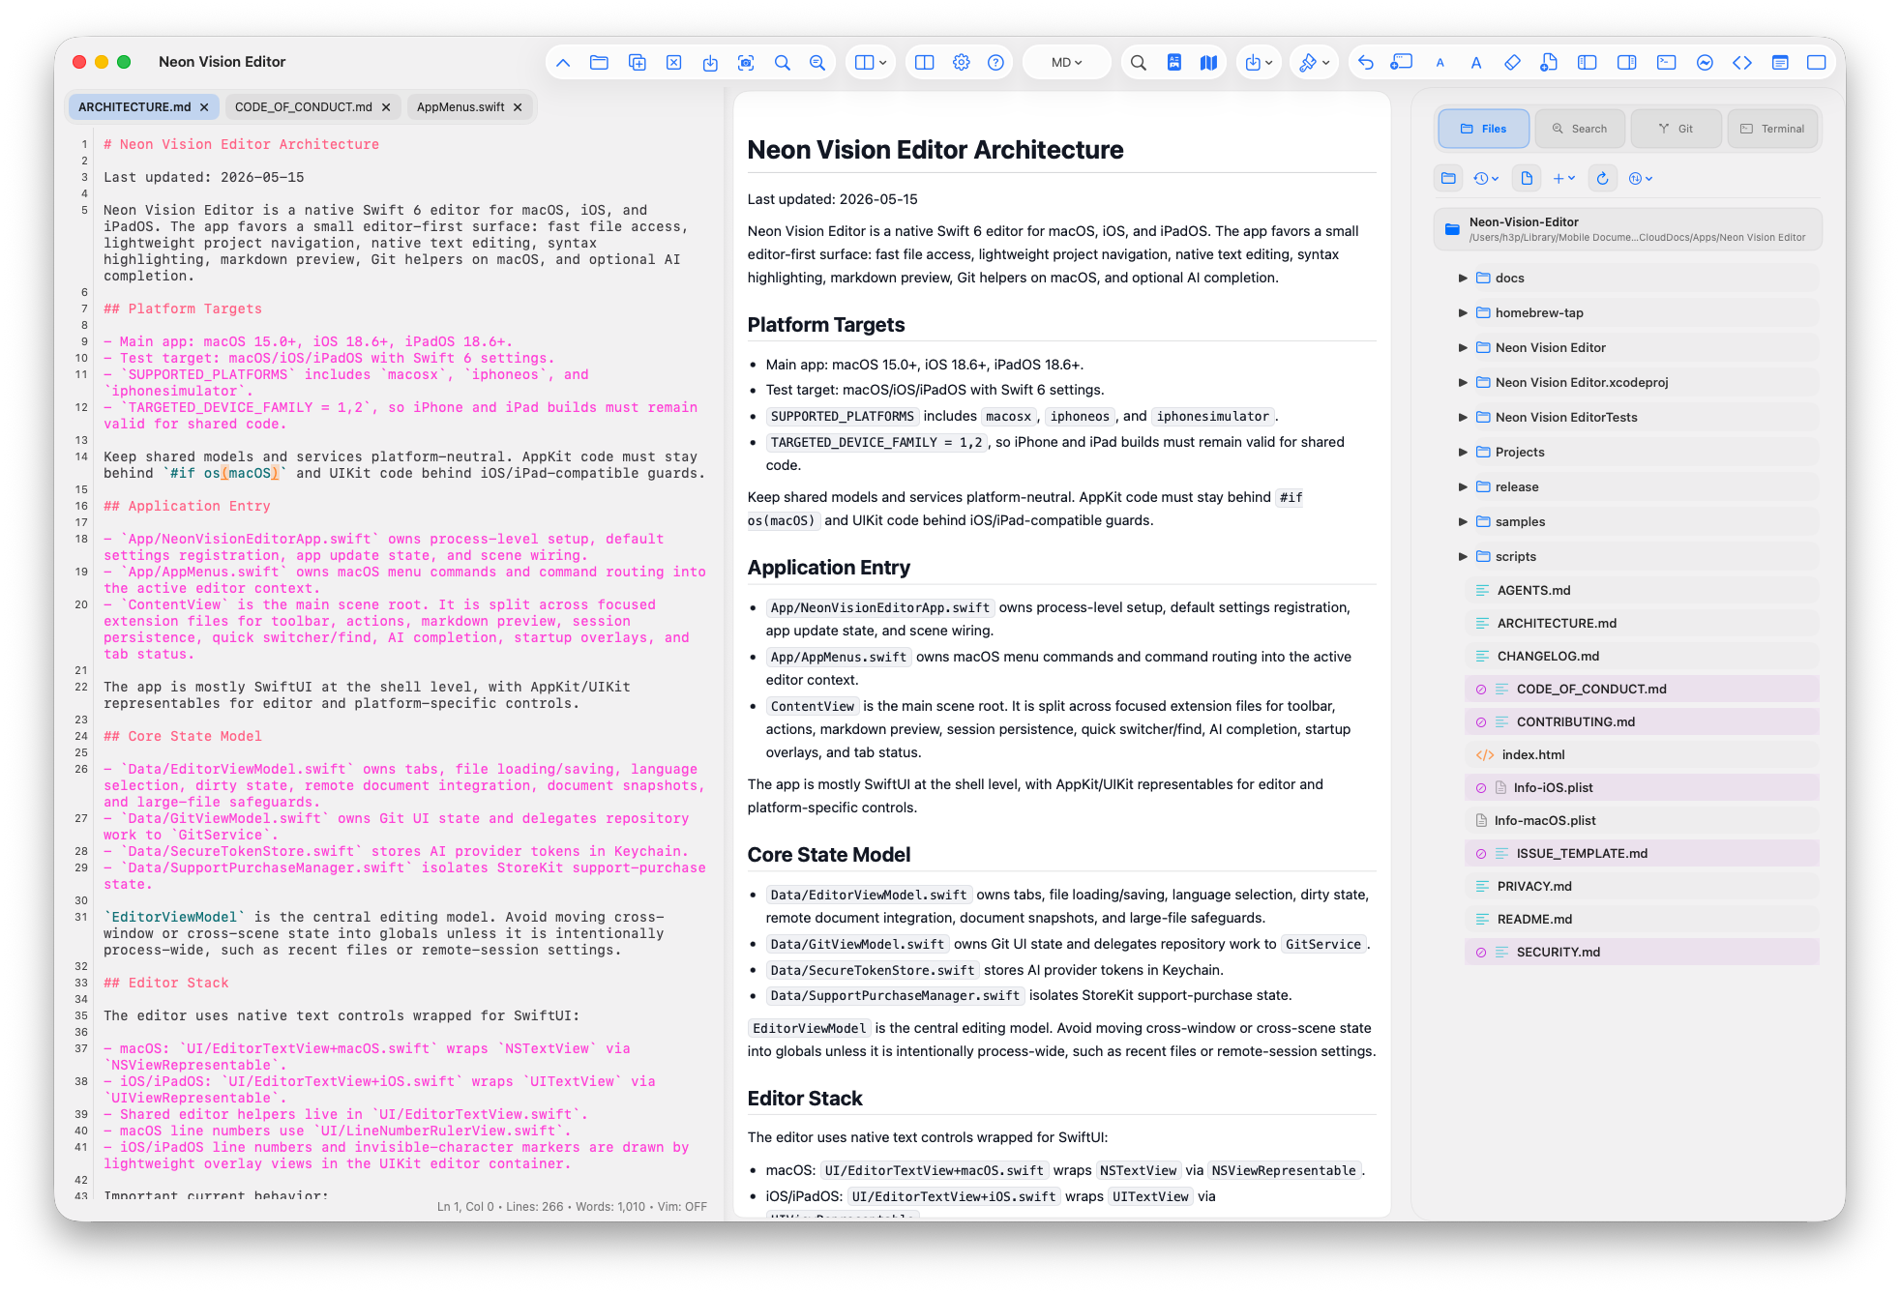
Task: Open a folder with toolbar folder icon
Action: (x=599, y=63)
